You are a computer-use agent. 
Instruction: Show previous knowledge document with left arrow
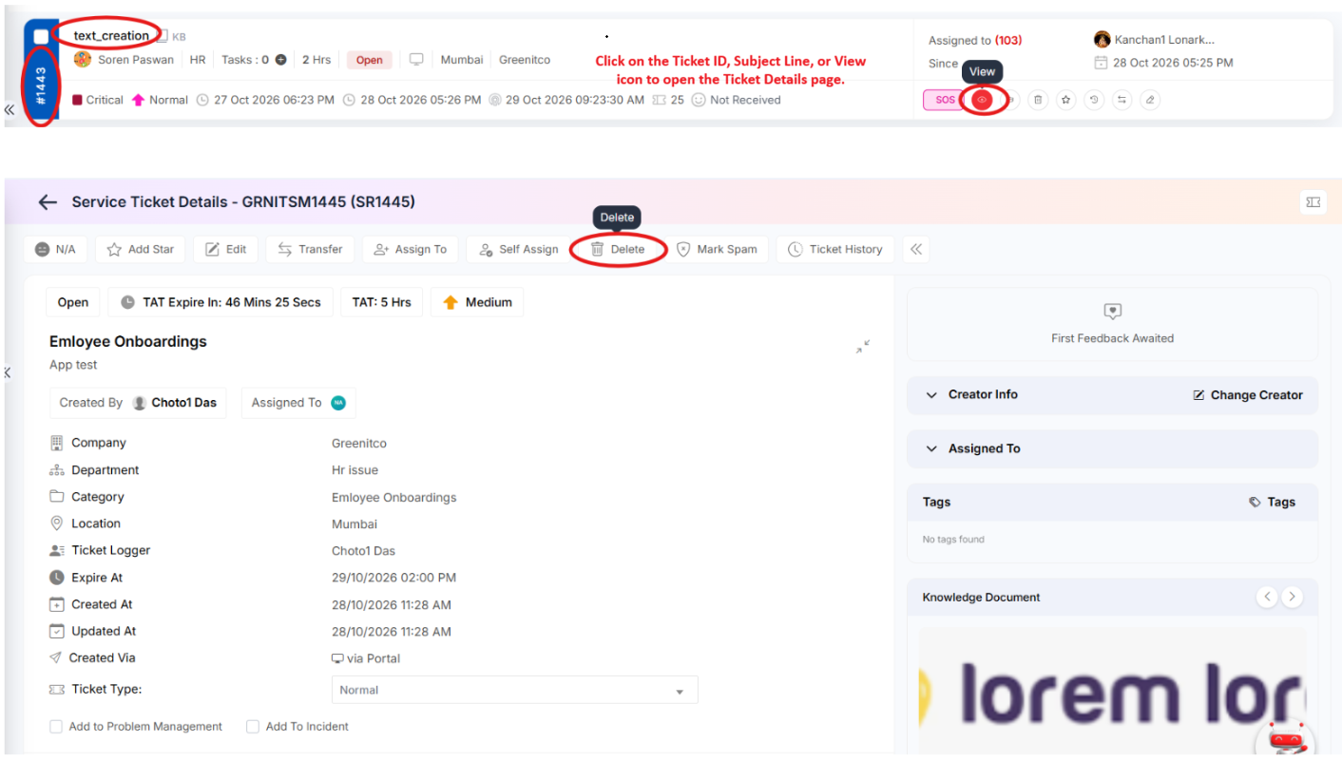(1267, 597)
